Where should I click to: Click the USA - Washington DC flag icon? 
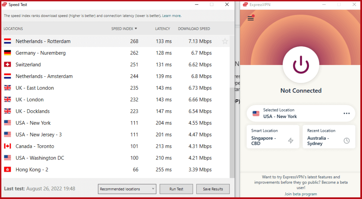click(x=8, y=158)
